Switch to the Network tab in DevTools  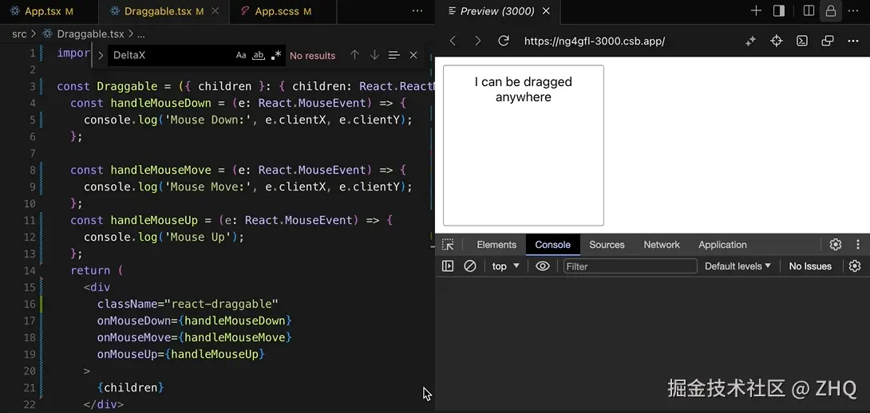tap(662, 245)
